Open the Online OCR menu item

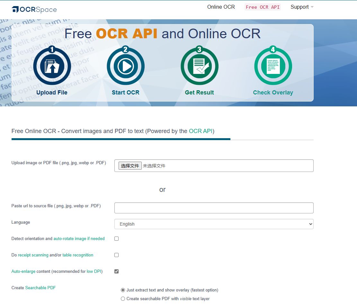point(221,7)
